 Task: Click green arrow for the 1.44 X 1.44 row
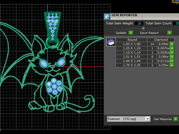172,61
